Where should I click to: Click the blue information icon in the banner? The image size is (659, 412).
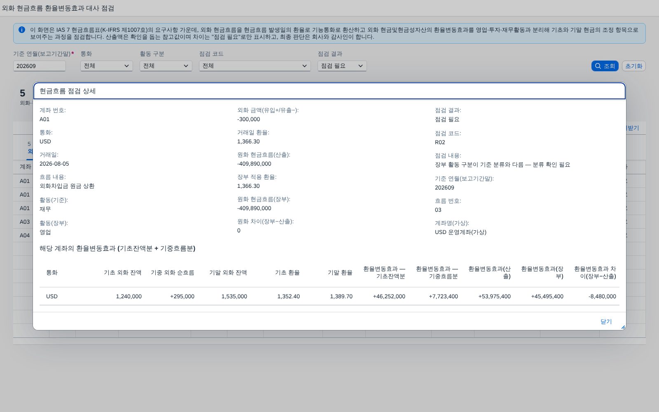pyautogui.click(x=22, y=30)
